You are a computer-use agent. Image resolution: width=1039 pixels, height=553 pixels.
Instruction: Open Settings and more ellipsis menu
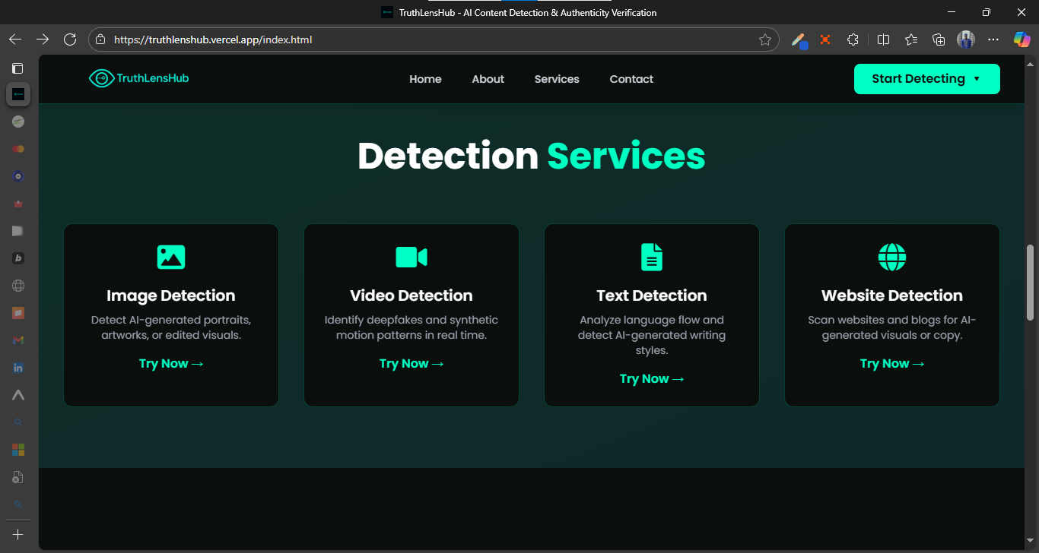tap(993, 39)
